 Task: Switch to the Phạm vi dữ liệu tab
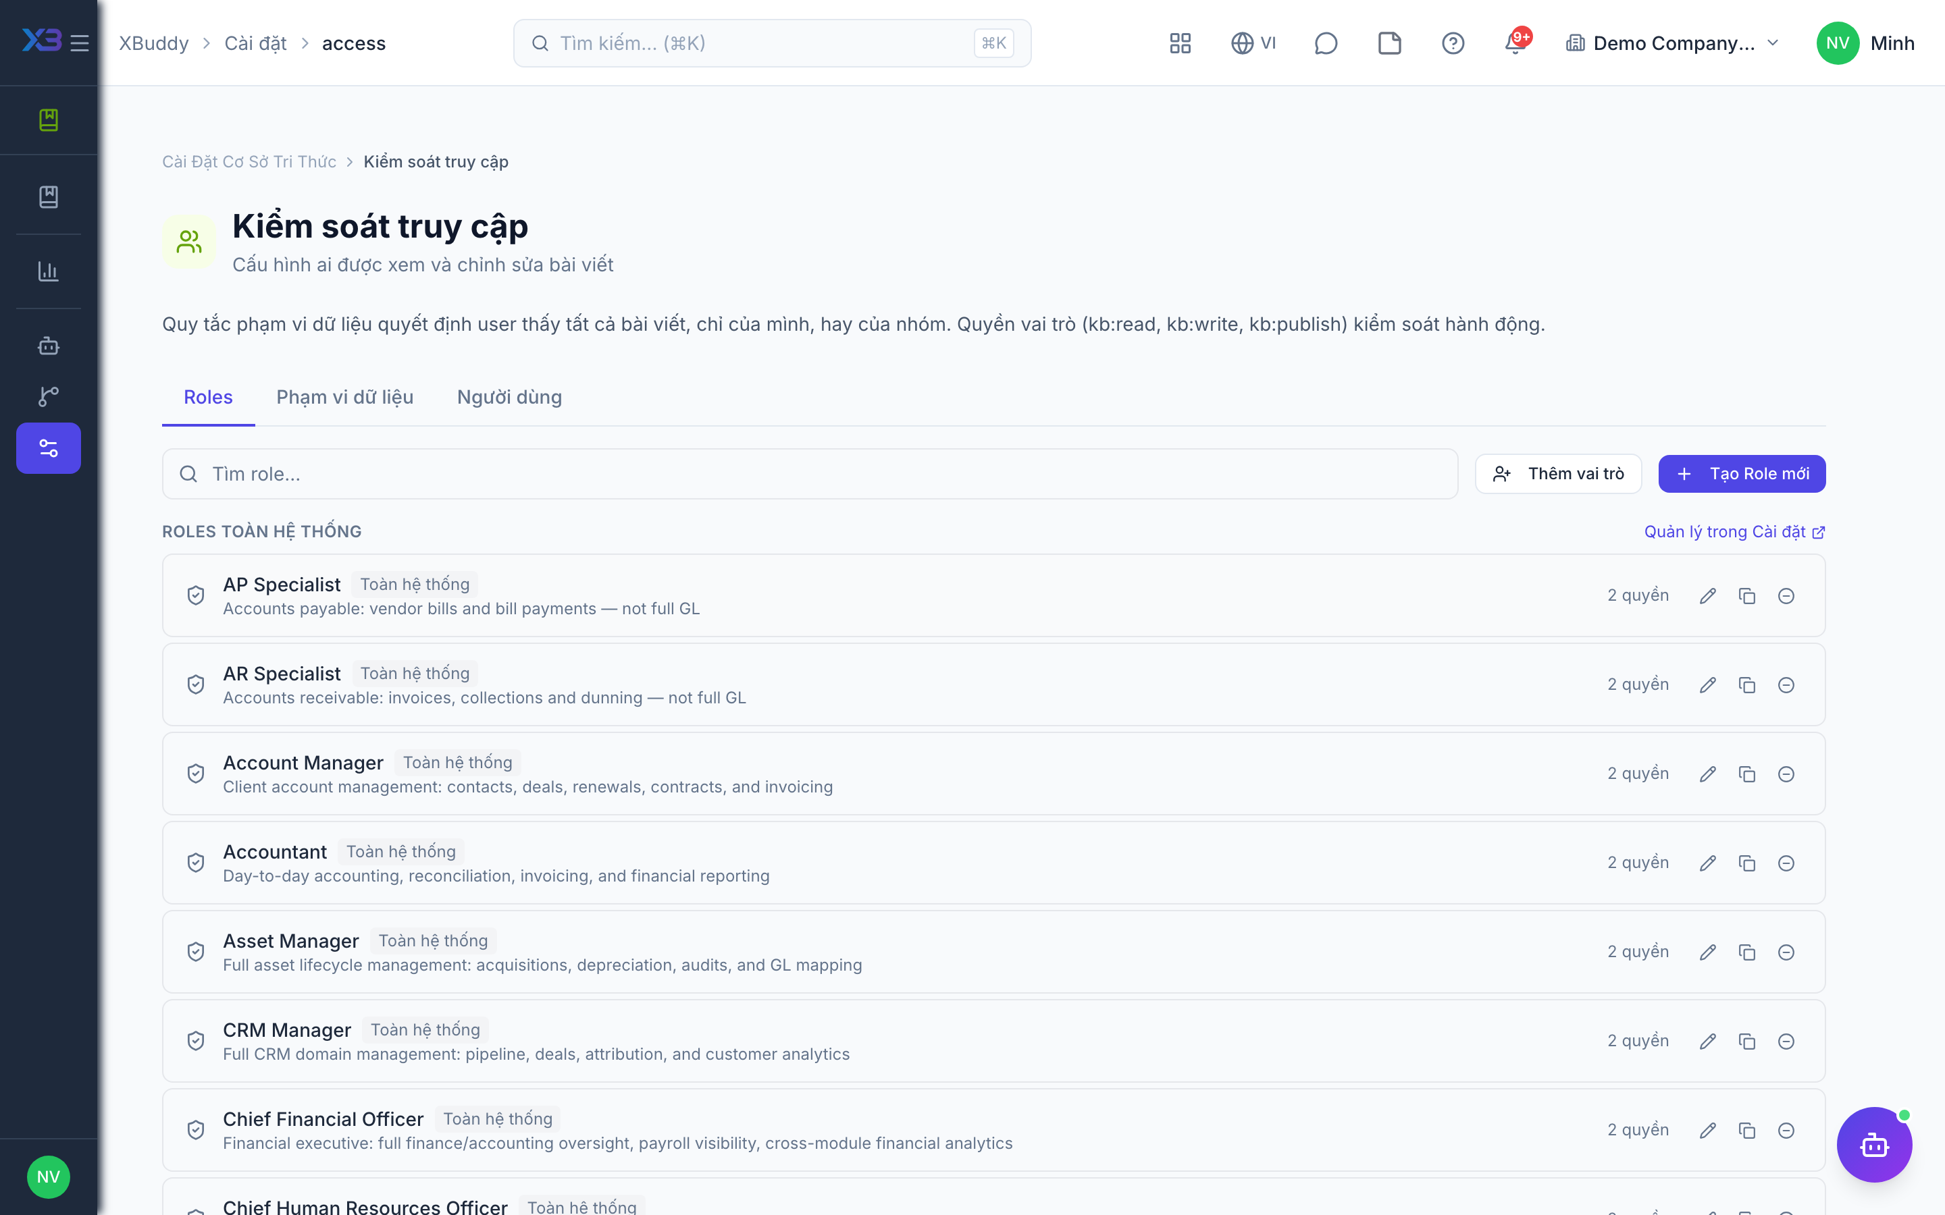(x=345, y=397)
